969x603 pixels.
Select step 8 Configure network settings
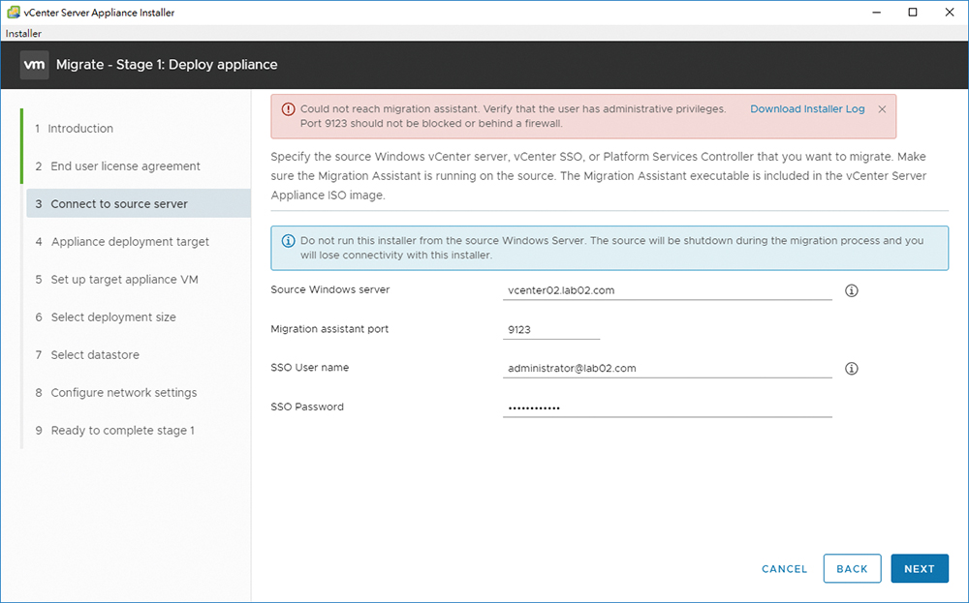(115, 393)
